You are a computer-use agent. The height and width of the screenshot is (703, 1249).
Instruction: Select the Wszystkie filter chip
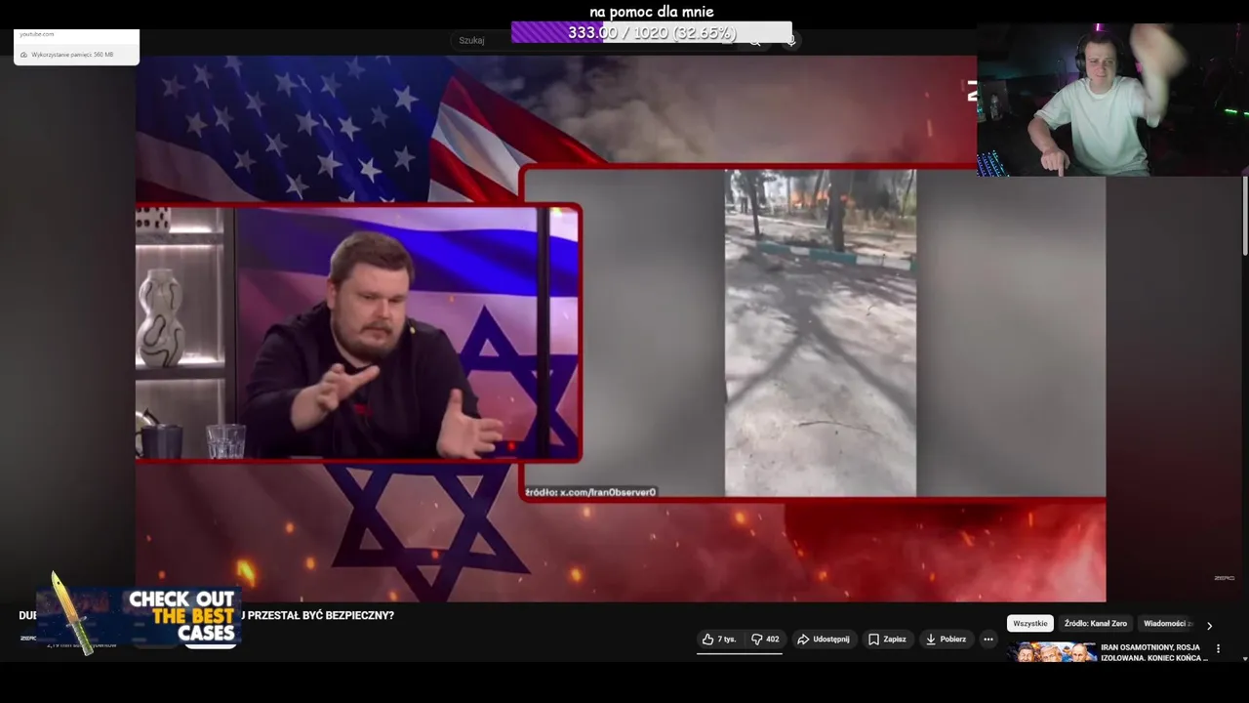(1029, 624)
